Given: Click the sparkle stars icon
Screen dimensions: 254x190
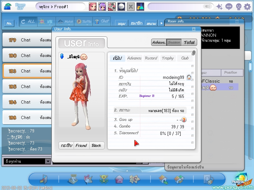Looking at the screenshot, I should [x=219, y=7].
